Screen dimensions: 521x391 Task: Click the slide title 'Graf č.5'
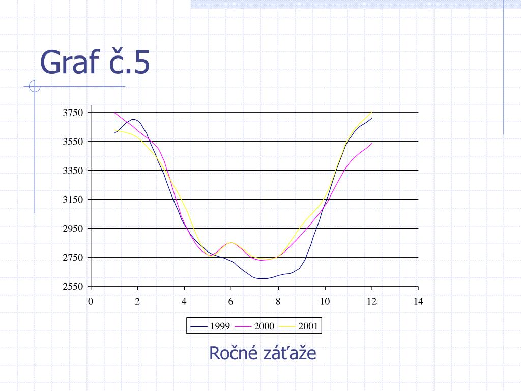tap(95, 62)
